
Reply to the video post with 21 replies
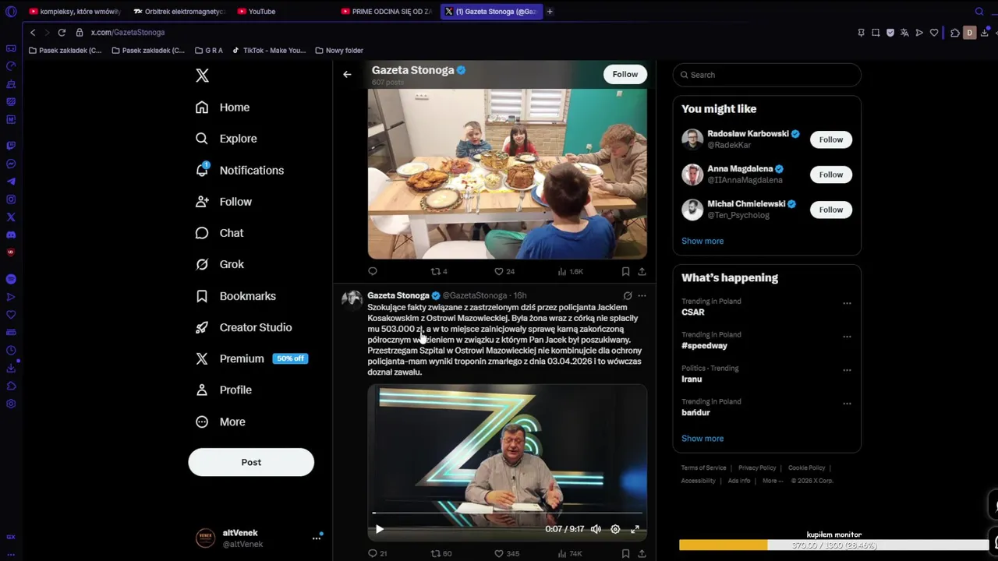click(x=377, y=554)
